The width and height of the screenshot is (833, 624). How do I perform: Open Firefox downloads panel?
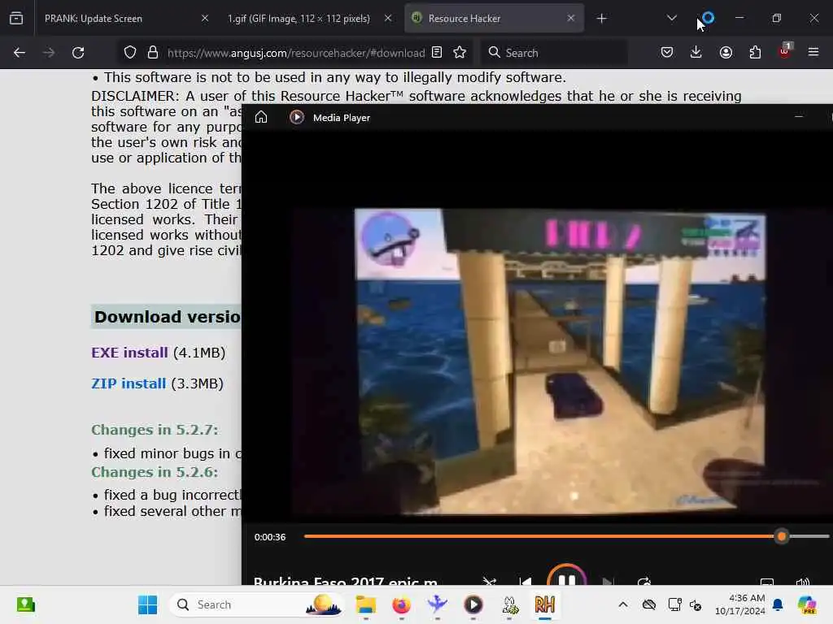click(x=696, y=53)
